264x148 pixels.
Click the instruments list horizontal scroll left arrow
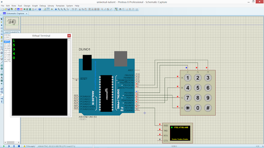5,142
